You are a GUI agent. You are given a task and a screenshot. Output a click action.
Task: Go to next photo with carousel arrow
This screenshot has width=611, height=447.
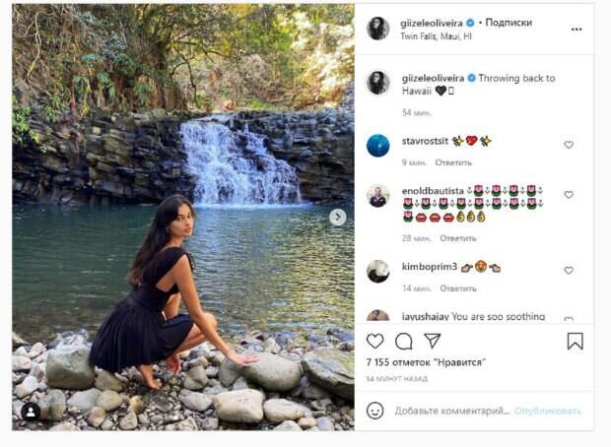point(337,217)
